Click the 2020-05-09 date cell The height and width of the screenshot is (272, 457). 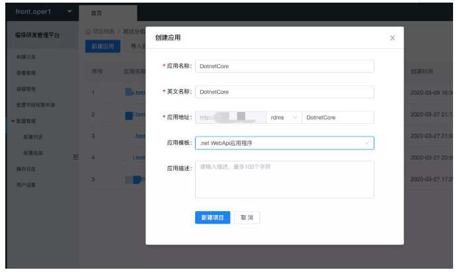432,93
